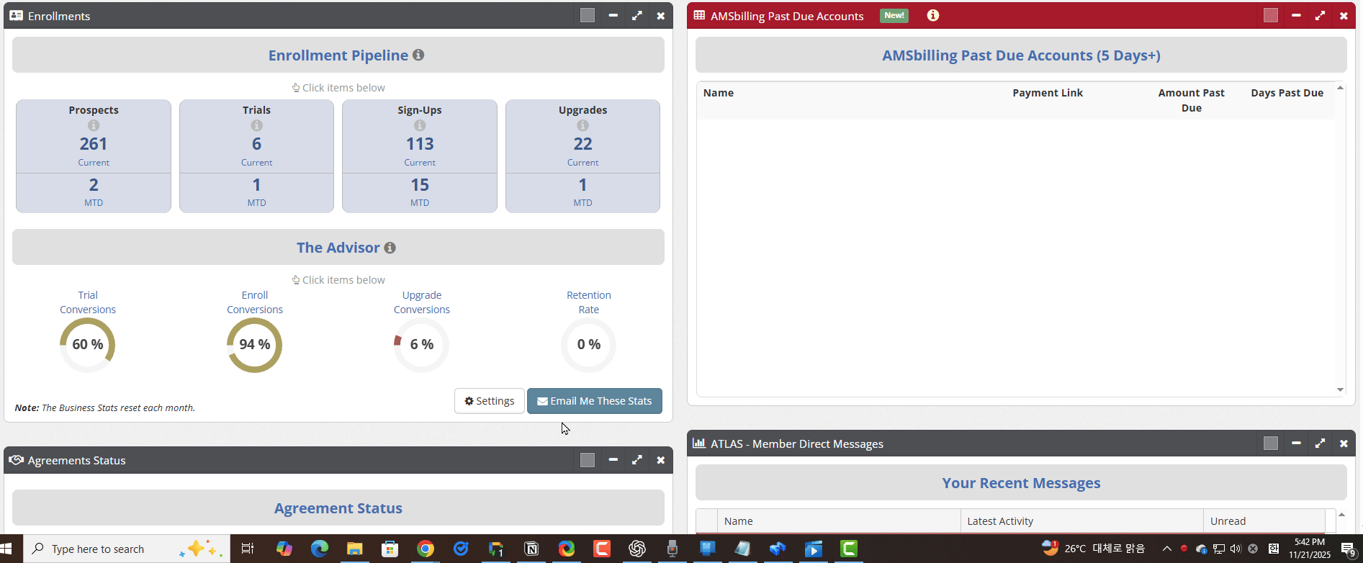This screenshot has height=563, width=1363.
Task: Open the Sign-Ups current count tile
Action: click(420, 144)
